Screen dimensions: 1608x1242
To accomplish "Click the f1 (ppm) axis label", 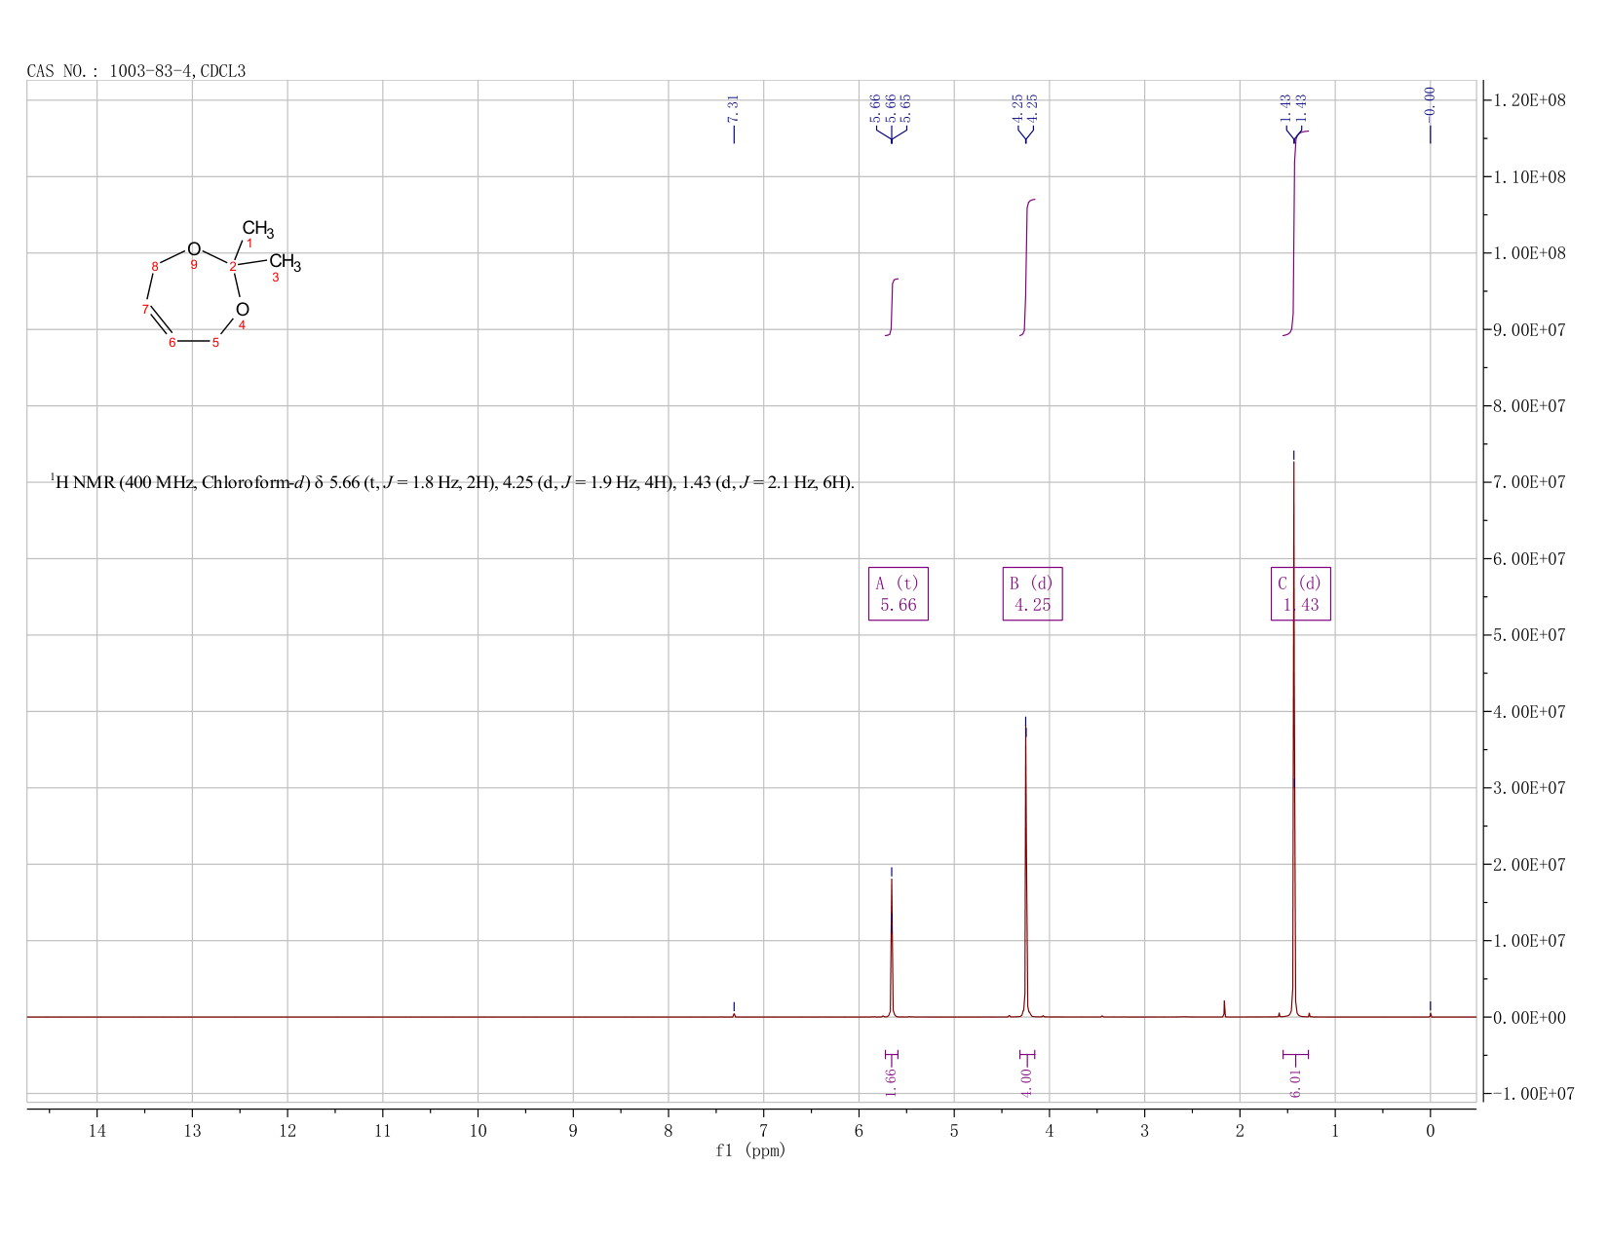I will (750, 1150).
